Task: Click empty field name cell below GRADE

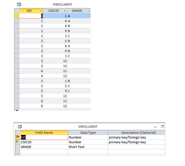Action: pos(44,151)
